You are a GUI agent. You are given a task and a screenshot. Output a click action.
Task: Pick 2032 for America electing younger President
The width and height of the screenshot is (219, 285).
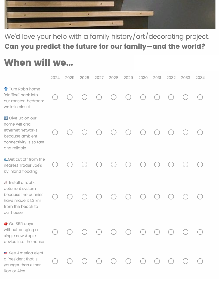coord(171,261)
